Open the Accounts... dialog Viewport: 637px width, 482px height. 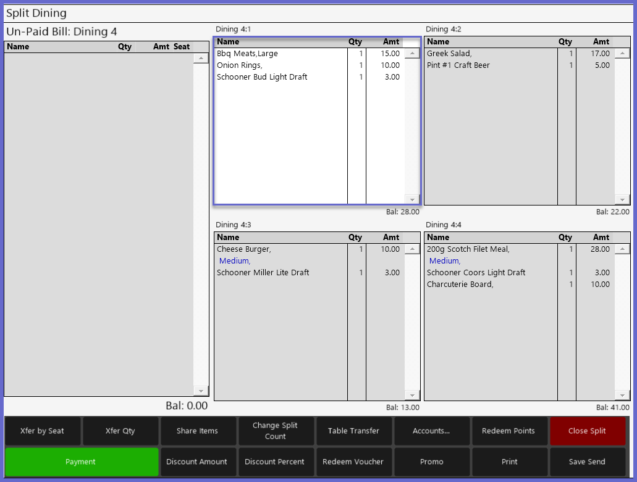[431, 431]
